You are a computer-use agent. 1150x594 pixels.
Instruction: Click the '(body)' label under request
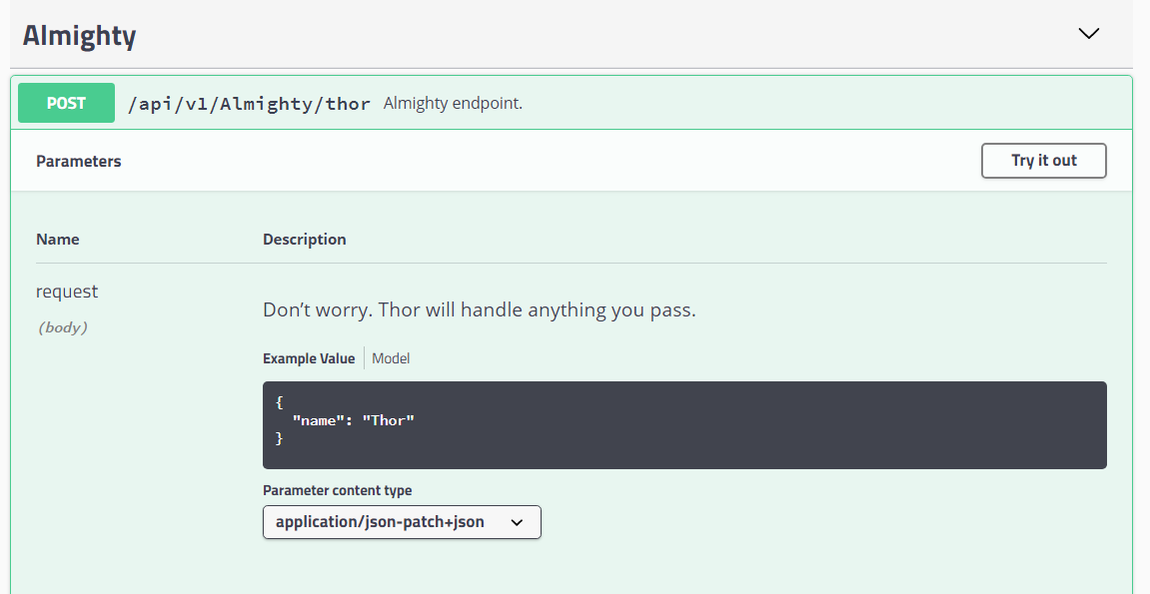[63, 326]
